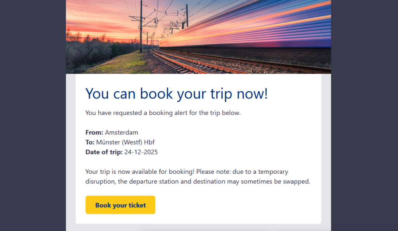Click the "Date of trip:" label

(x=104, y=152)
